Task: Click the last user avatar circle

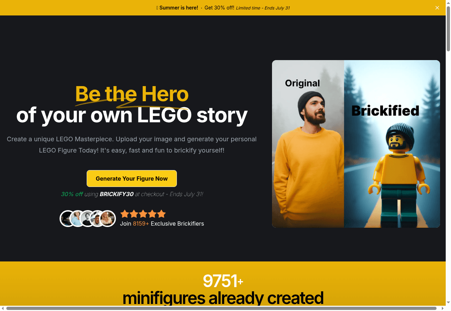Action: pos(107,219)
